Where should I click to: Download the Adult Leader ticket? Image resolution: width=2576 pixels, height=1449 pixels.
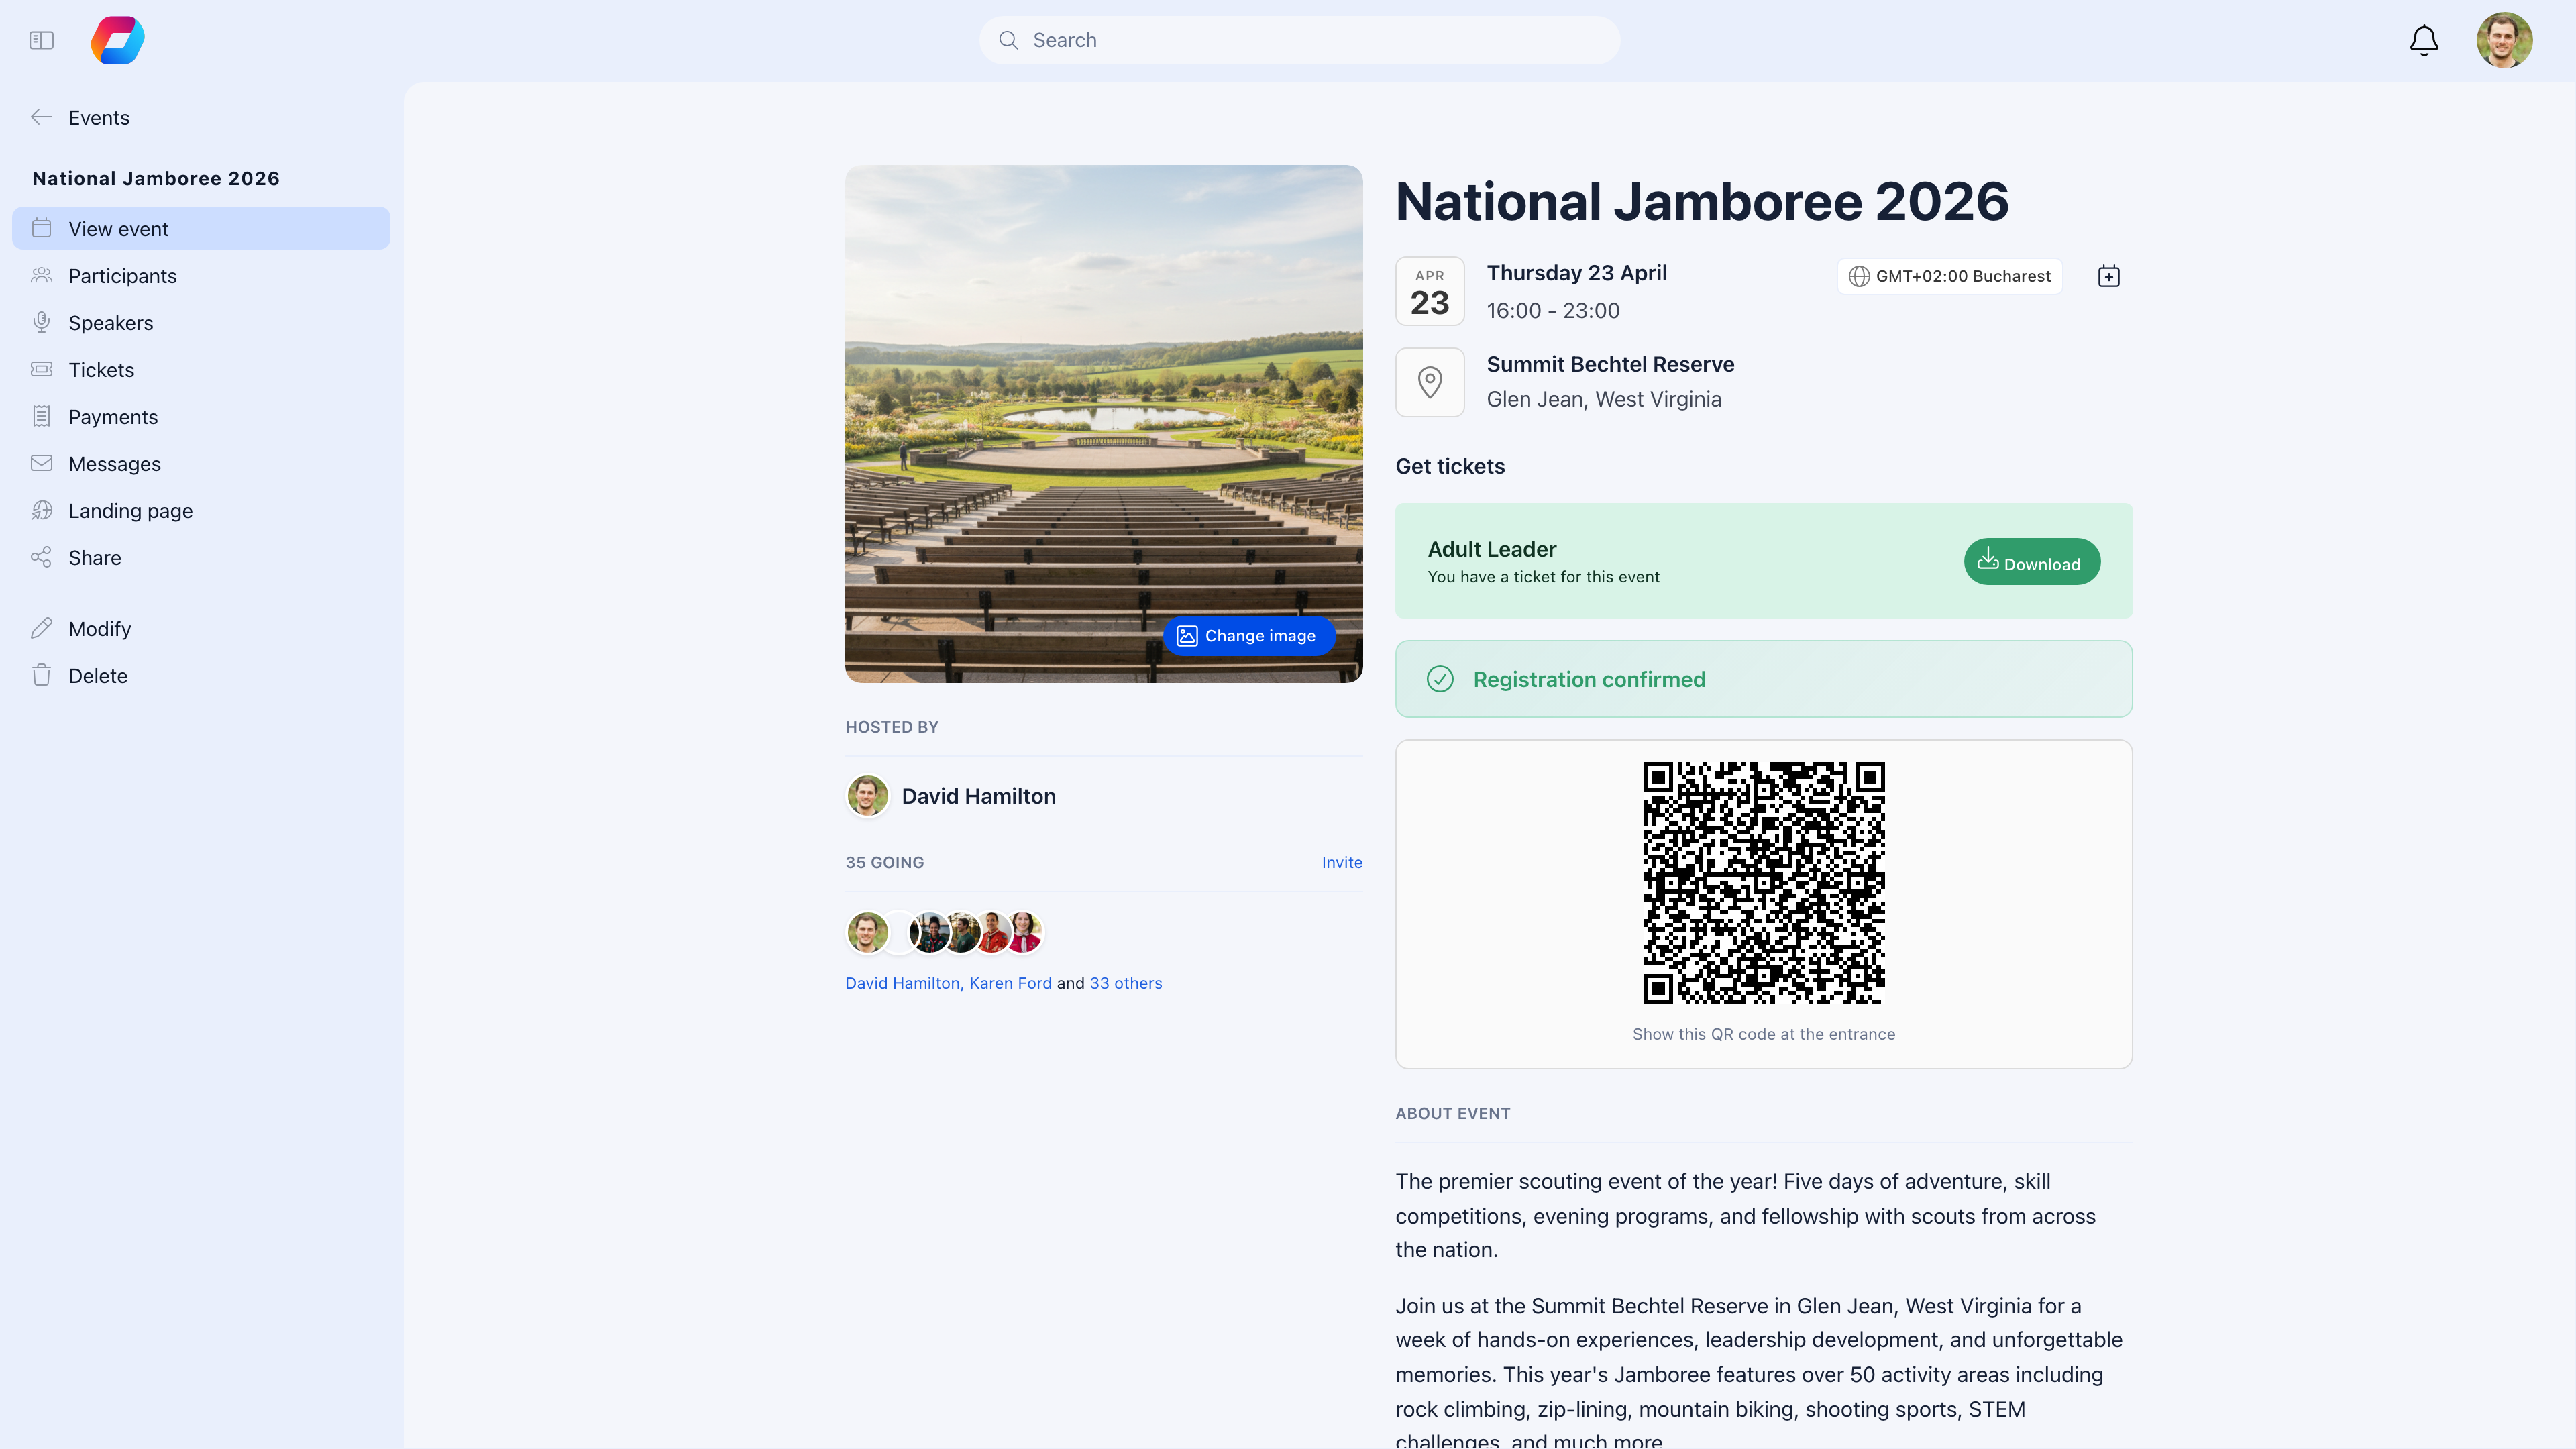click(2031, 561)
